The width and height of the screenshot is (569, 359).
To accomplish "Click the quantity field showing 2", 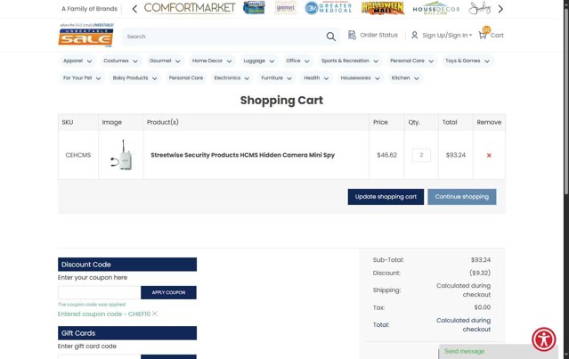I will (x=421, y=155).
